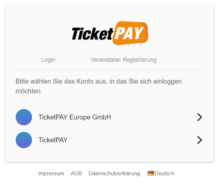The image size is (219, 183).
Task: Open TicketPAY Europe GmbH via its chevron arrow
Action: coord(200,117)
